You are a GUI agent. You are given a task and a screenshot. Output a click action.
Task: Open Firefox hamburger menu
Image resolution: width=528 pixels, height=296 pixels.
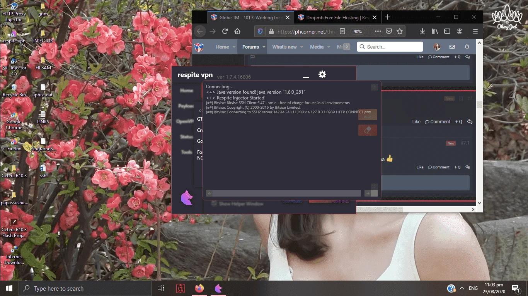(475, 31)
